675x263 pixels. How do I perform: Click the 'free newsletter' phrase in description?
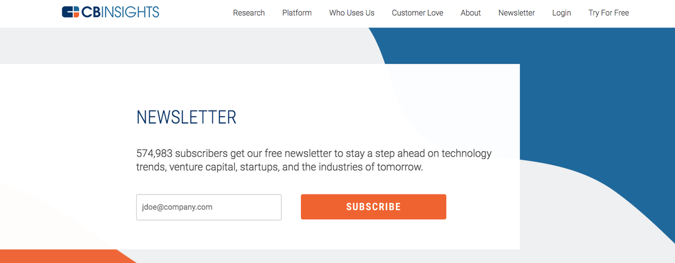[x=298, y=153]
